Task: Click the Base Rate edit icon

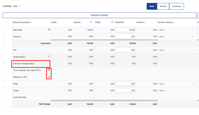Action: pos(49,29)
